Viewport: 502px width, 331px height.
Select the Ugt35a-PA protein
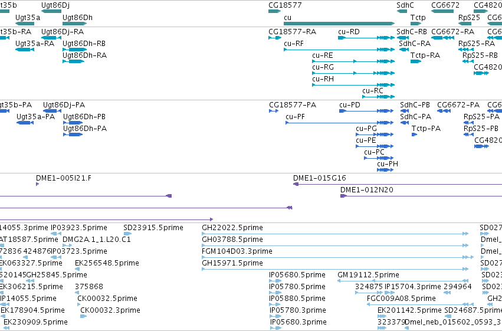[25, 123]
